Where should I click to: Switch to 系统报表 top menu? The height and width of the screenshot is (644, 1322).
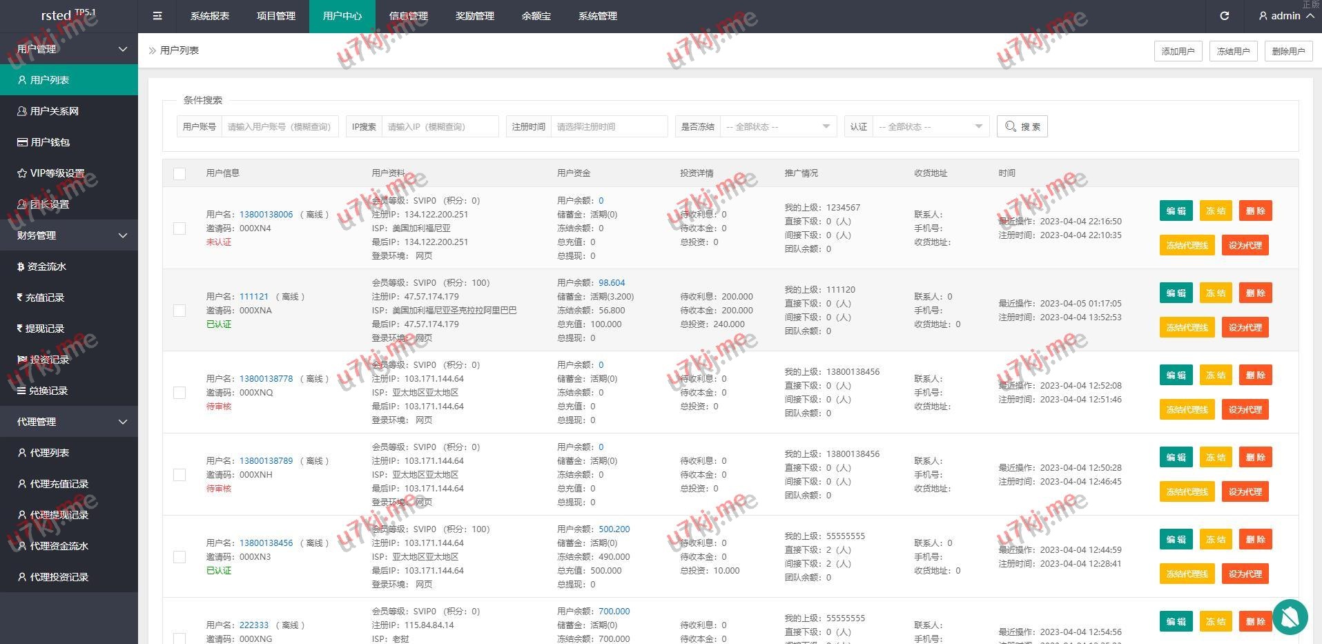[x=209, y=16]
